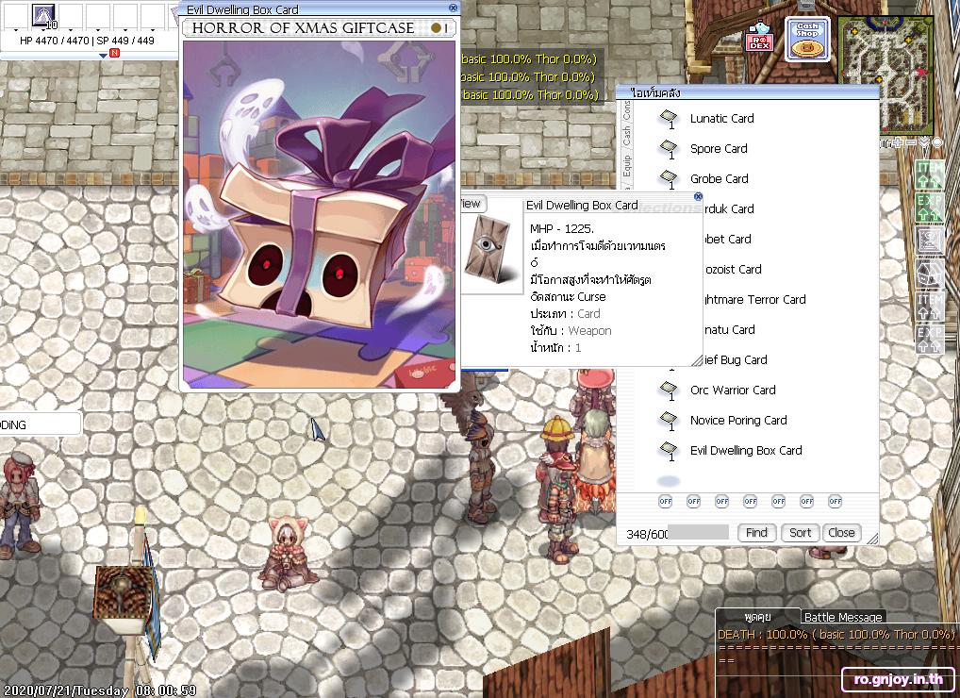Click the gray ITEM boost icon
This screenshot has width=960, height=698.
coord(930,307)
